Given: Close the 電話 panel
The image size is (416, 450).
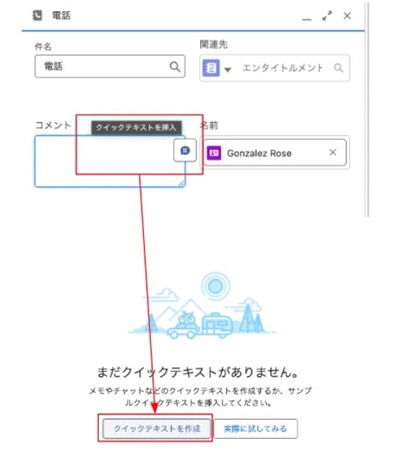Looking at the screenshot, I should tap(347, 16).
